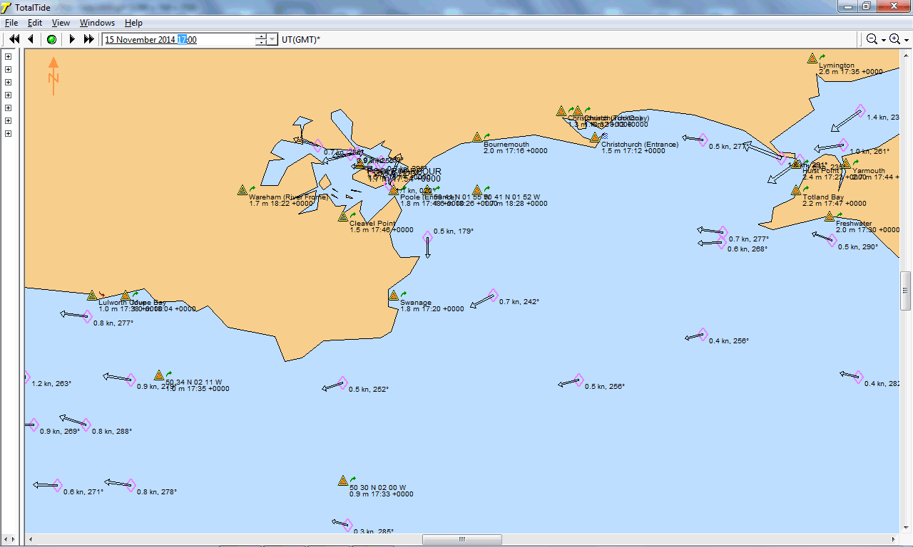Click the Lymington tide station icon
Screen dimensions: 913x547
(812, 58)
